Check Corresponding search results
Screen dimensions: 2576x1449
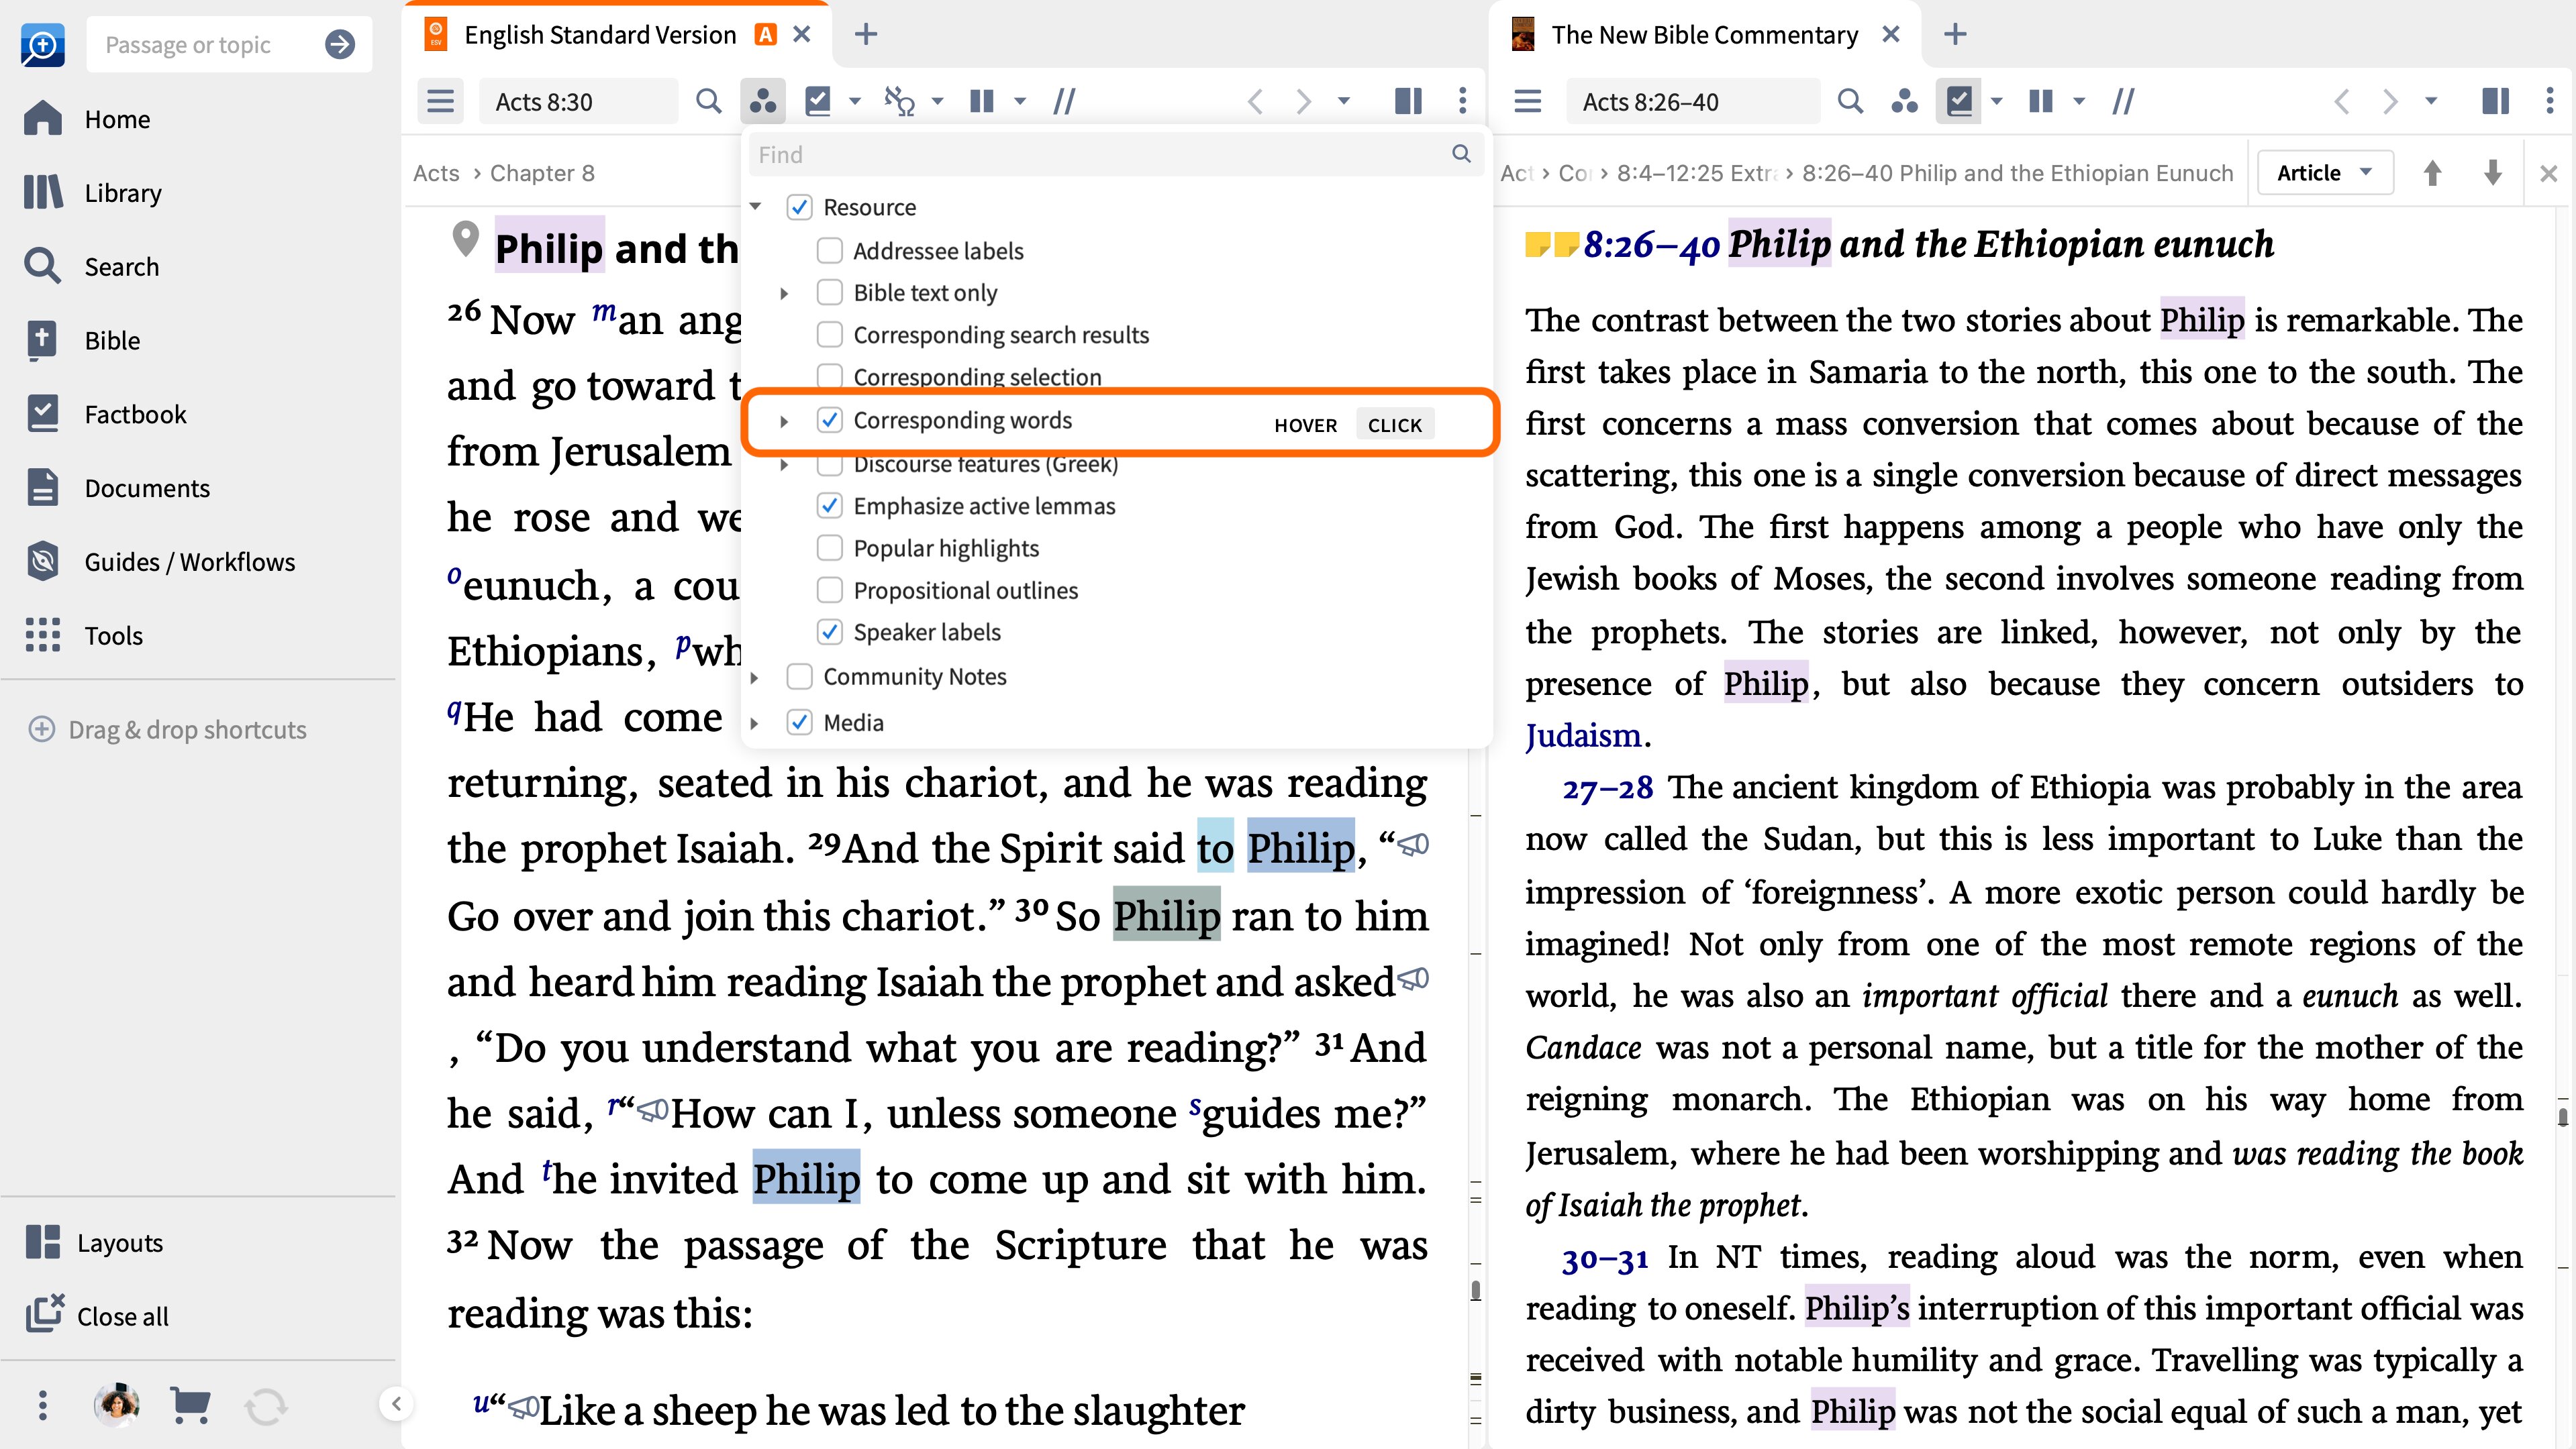829,335
